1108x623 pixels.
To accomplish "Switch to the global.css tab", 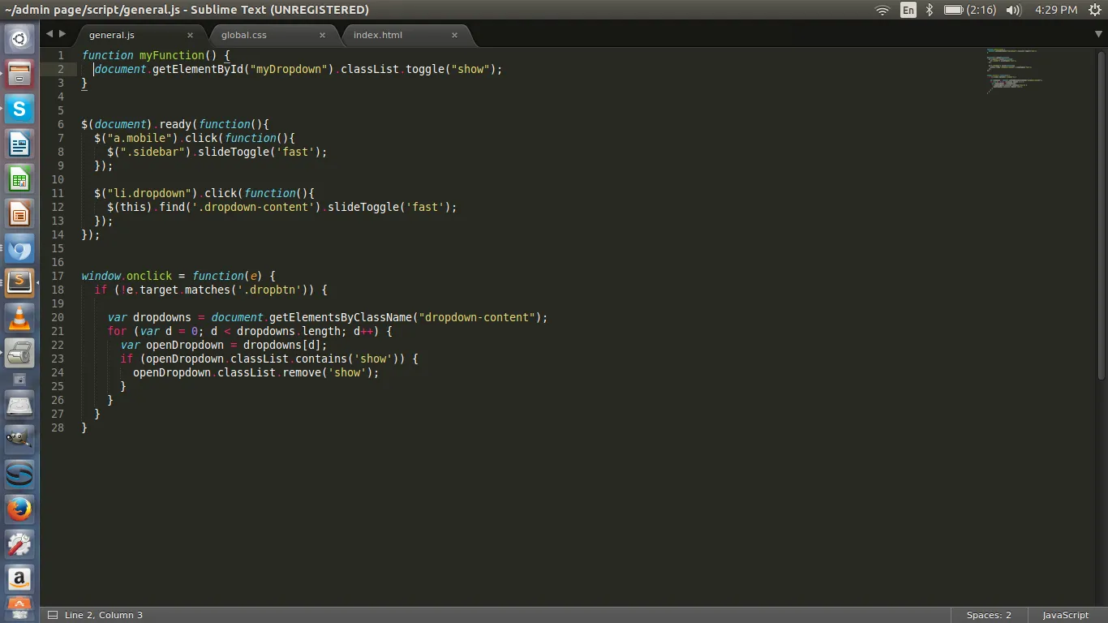I will [x=244, y=35].
